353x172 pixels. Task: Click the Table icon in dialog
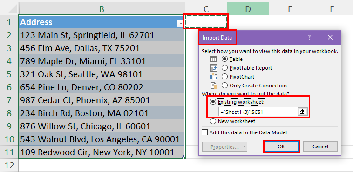click(x=213, y=59)
